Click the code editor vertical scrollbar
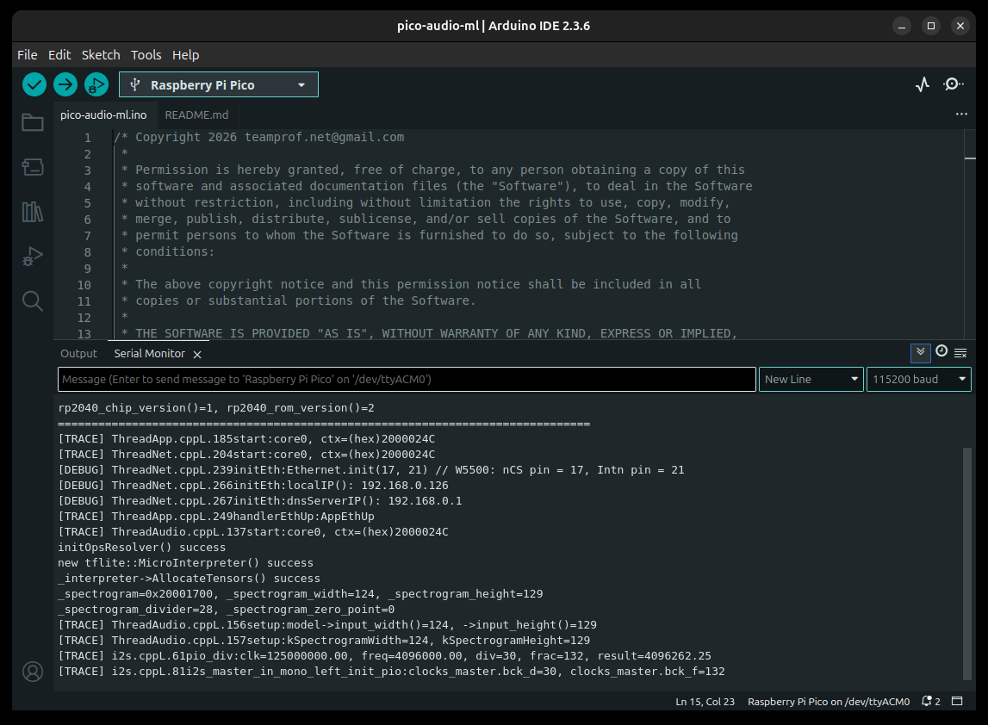This screenshot has width=988, height=725. 970,234
